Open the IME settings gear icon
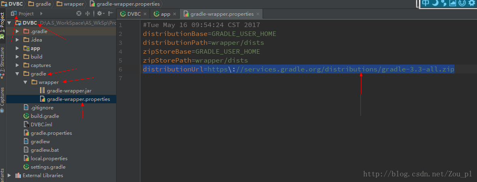This screenshot has height=182, width=477. [471, 3]
